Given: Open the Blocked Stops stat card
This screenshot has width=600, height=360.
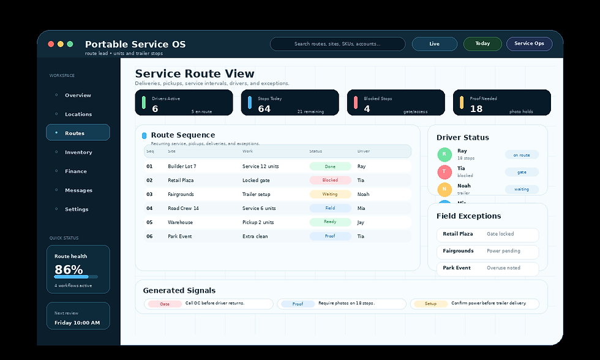Looking at the screenshot, I should click(396, 102).
